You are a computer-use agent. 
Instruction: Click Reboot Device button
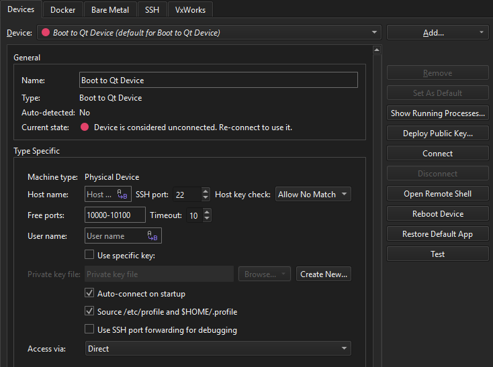point(438,214)
